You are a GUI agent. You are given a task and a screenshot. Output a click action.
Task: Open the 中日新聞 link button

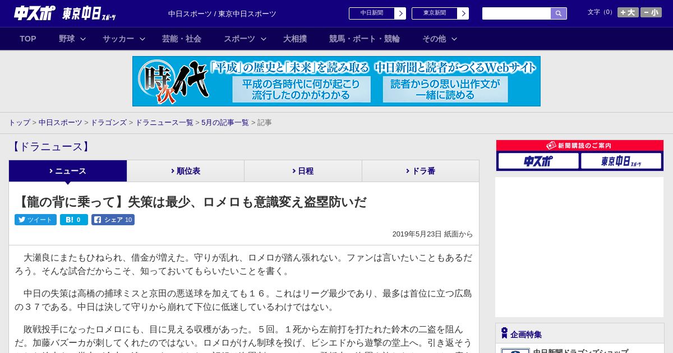[x=372, y=13]
